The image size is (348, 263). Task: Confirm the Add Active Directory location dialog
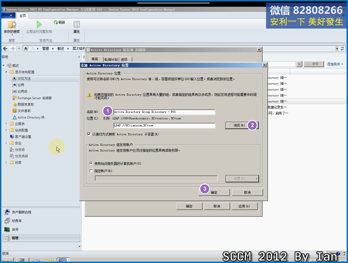tap(214, 192)
